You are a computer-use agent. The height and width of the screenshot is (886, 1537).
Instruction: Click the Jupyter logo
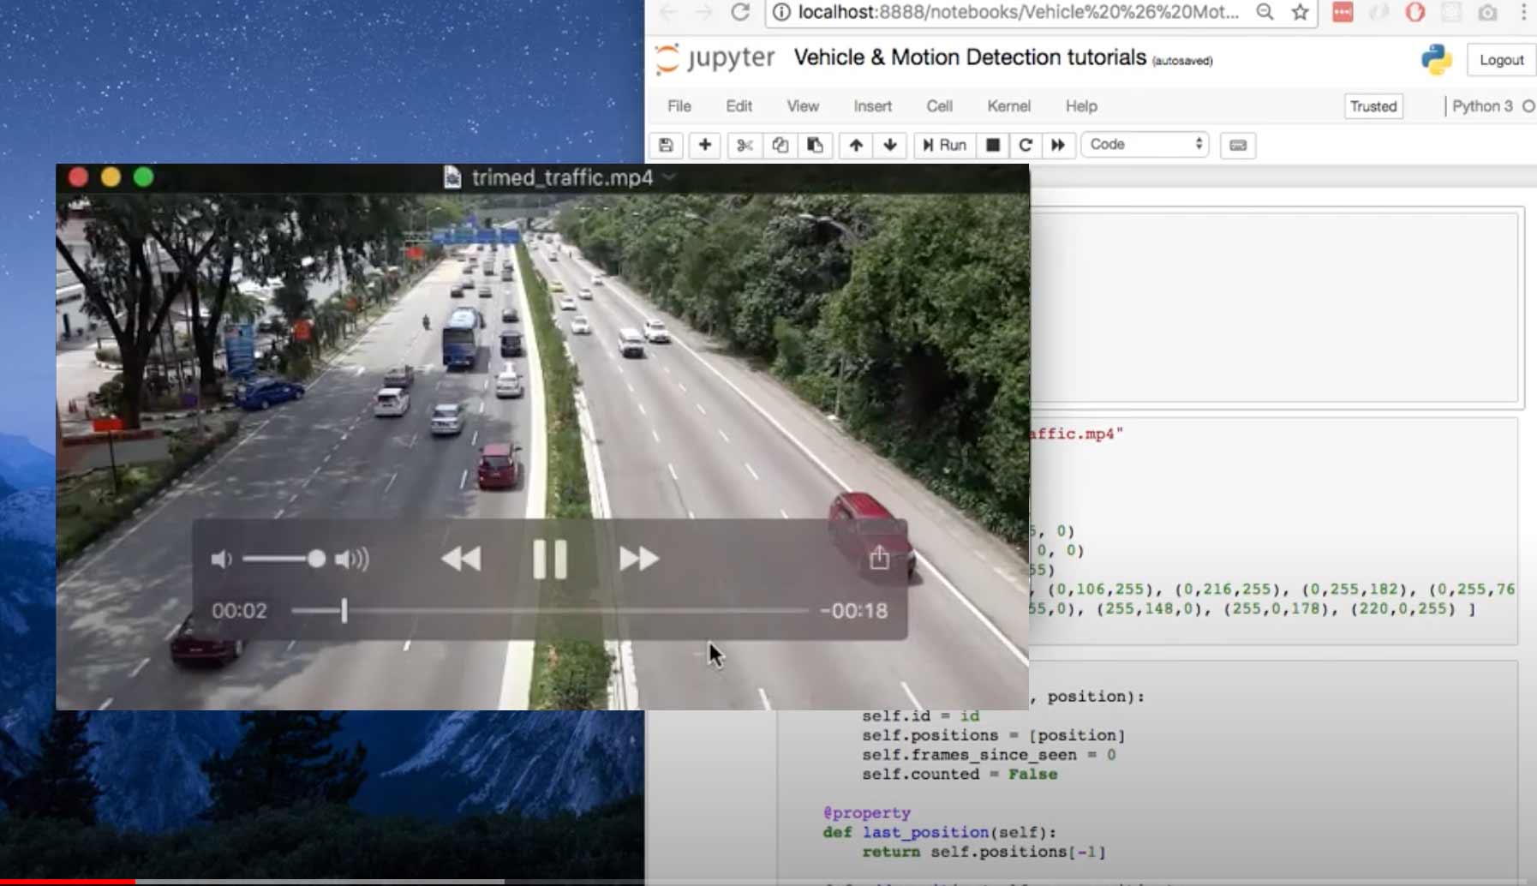[715, 58]
